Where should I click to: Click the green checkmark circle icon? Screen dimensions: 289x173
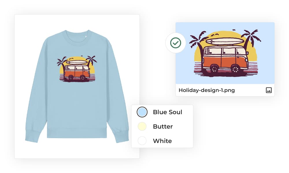(x=175, y=43)
